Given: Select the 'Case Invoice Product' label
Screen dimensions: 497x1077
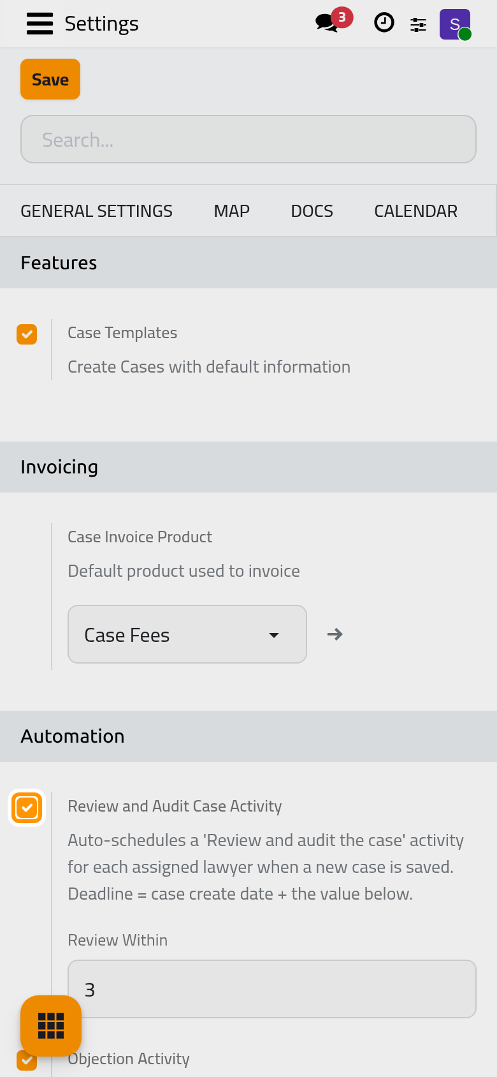Looking at the screenshot, I should [x=140, y=537].
